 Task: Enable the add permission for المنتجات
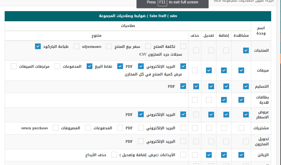pos(226,50)
